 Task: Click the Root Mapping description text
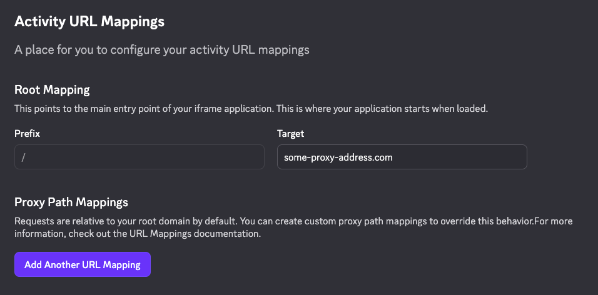(x=250, y=108)
